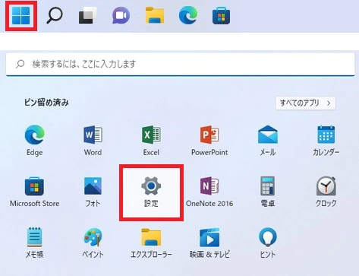Open taskbar Search magnifier icon

55,16
